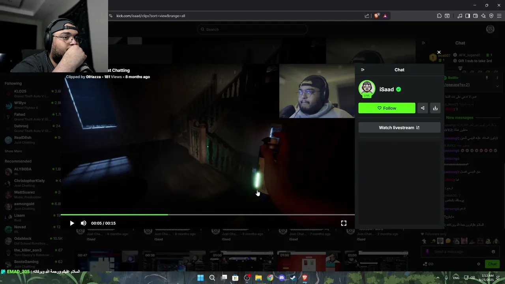Open Brave Shields lion icon

coord(376,16)
